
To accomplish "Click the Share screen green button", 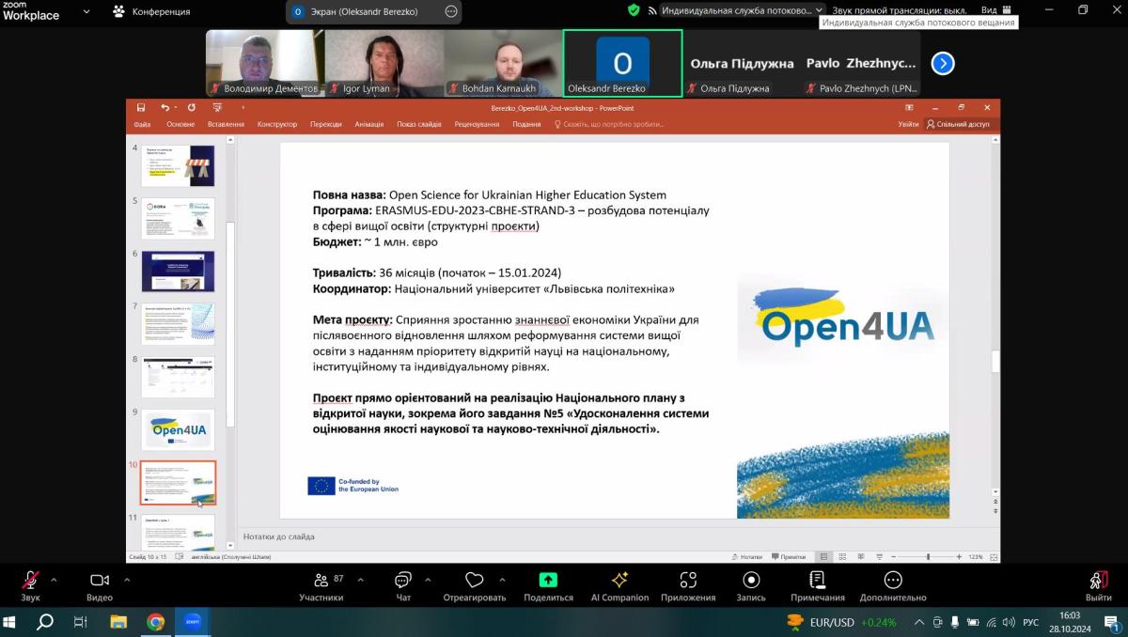I will click(x=548, y=585).
